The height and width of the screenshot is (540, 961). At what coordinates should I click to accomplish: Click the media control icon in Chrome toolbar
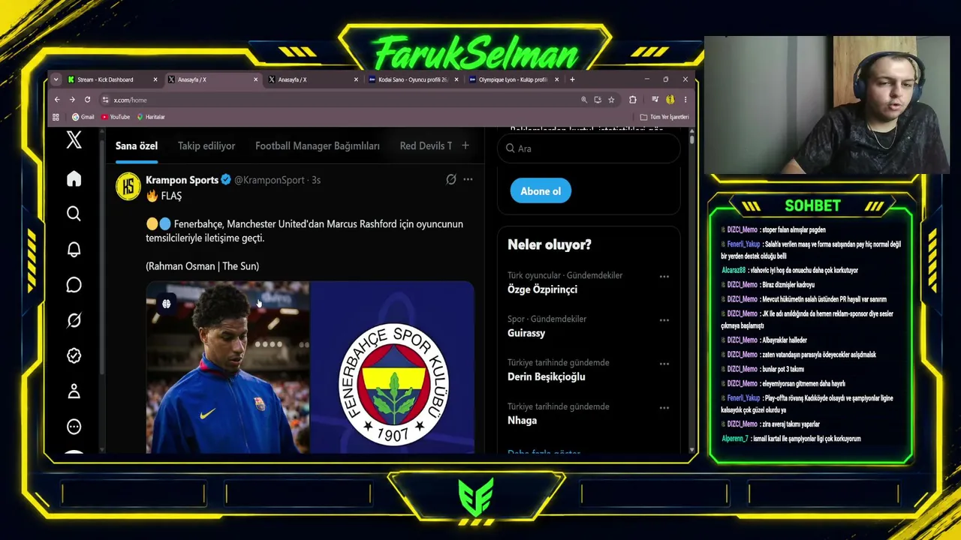pos(655,100)
